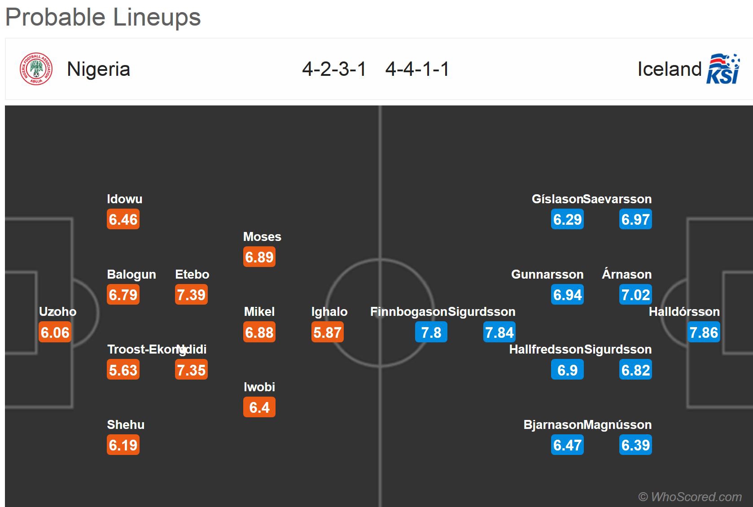Open the Shehu player name
The image size is (753, 507).
(126, 424)
